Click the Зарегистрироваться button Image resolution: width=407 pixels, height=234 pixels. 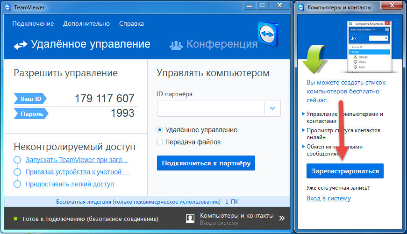click(x=345, y=171)
